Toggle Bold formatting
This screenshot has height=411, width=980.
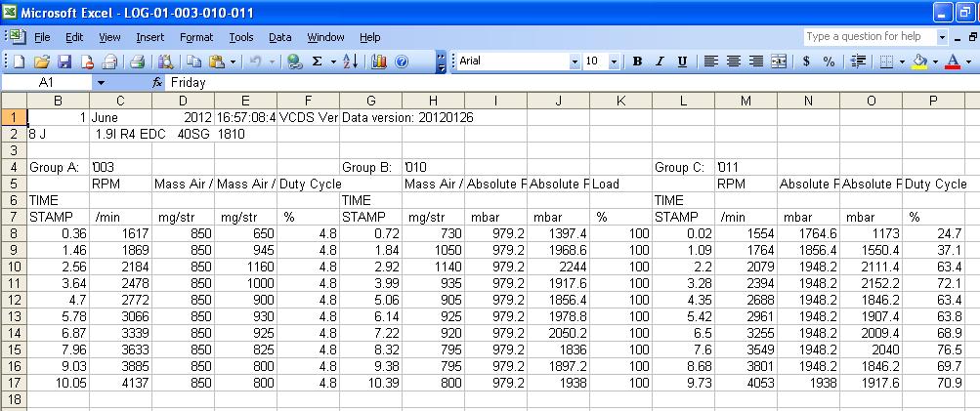[637, 62]
